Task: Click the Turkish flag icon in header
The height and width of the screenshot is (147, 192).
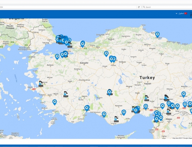Action: click(x=185, y=13)
